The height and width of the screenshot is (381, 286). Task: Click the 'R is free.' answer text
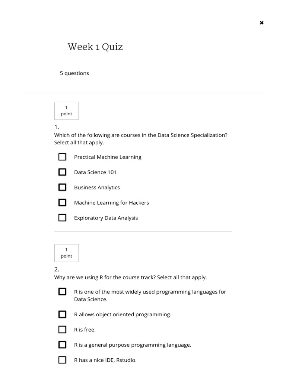[x=85, y=330]
